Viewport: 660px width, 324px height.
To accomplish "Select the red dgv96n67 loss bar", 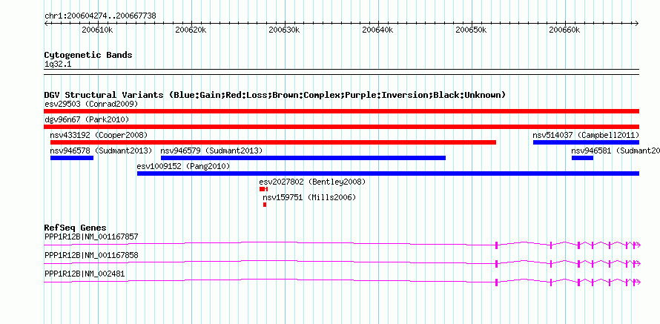I will 341,127.
